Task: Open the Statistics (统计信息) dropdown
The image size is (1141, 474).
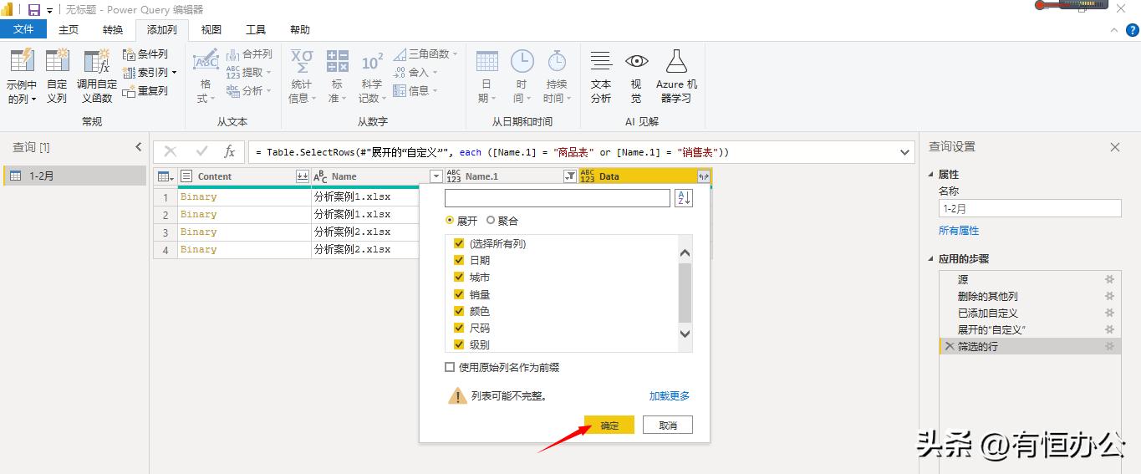Action: 302,76
